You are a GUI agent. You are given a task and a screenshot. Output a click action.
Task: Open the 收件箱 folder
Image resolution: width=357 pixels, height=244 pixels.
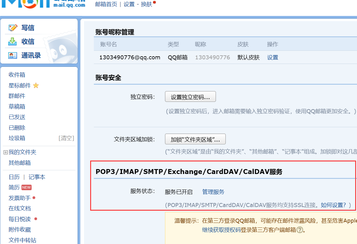click(17, 75)
